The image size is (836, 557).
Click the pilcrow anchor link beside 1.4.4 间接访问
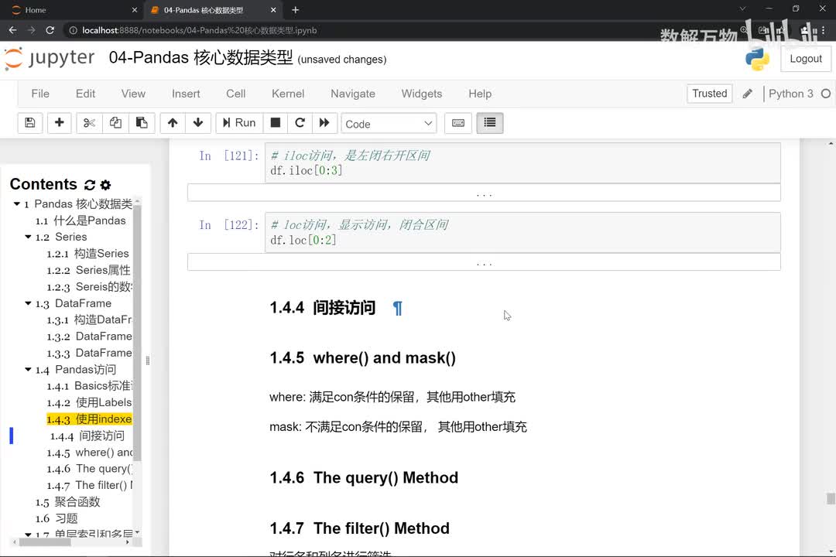pyautogui.click(x=397, y=308)
